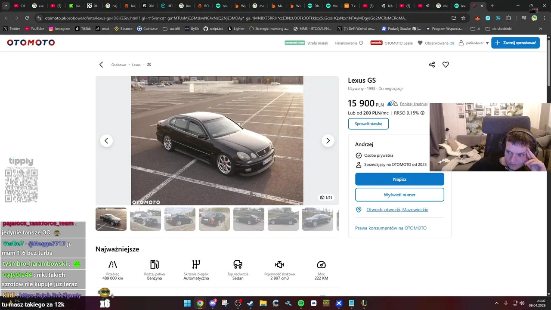Click Napisz to message seller
Viewport: 551px width, 310px height.
click(399, 179)
